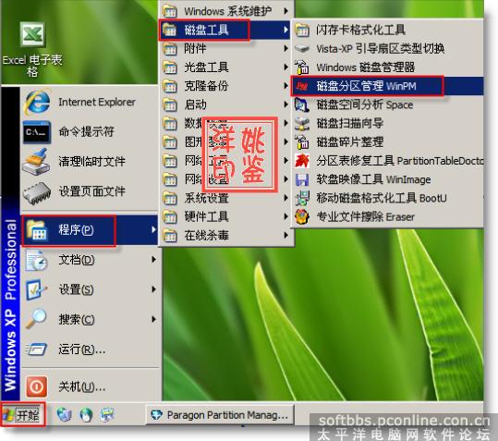498x441 pixels.
Task: Click the globe-with-mouse quick launch icon
Action: click(86, 414)
